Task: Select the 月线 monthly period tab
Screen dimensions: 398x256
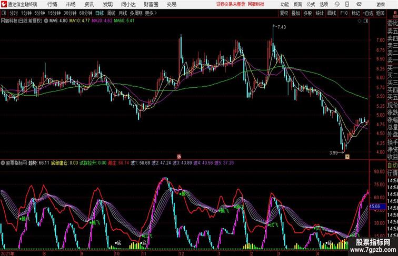Action: [123, 13]
